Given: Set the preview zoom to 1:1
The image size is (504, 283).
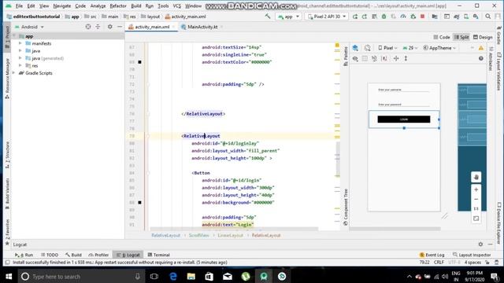Looking at the screenshot, I should tap(476, 209).
